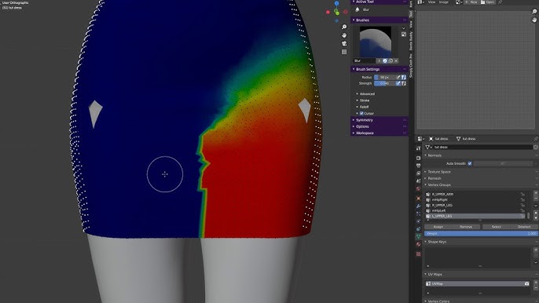
Task: Duplicate the Blur brush with the copy icon
Action: coord(390,60)
